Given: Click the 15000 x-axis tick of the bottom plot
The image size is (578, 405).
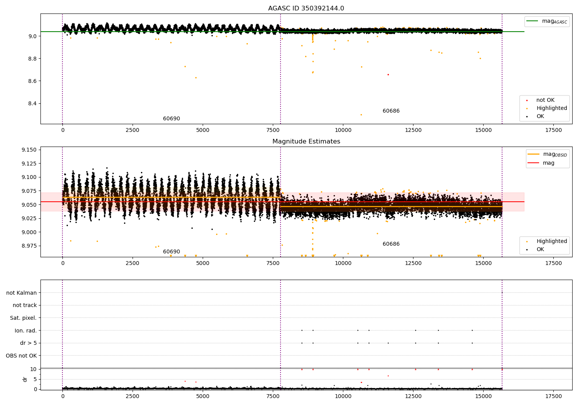Looking at the screenshot, I should [483, 397].
